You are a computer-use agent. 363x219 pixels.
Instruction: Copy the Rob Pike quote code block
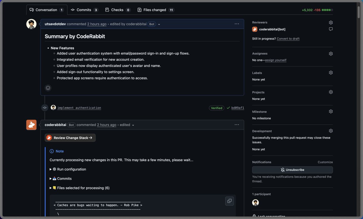point(230,201)
